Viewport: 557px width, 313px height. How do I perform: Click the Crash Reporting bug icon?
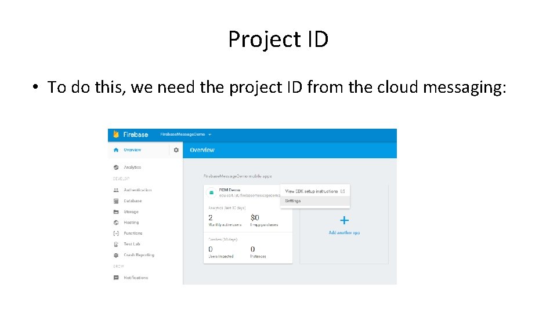[x=116, y=255]
